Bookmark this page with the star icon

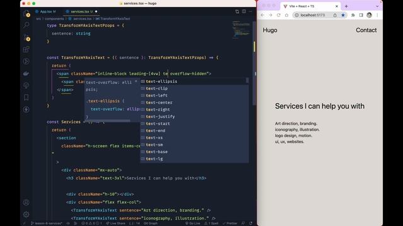click(343, 15)
